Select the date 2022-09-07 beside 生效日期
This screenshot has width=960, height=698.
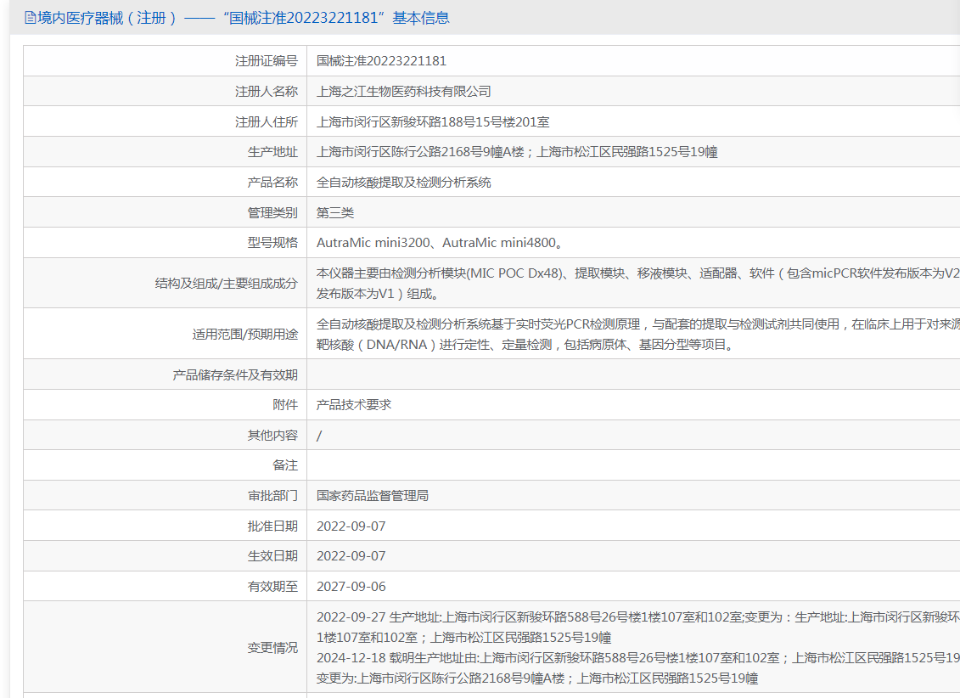tap(351, 556)
